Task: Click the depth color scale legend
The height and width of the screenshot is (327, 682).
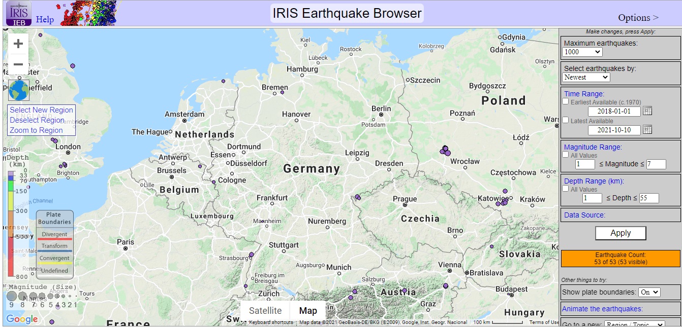Action: tap(11, 223)
